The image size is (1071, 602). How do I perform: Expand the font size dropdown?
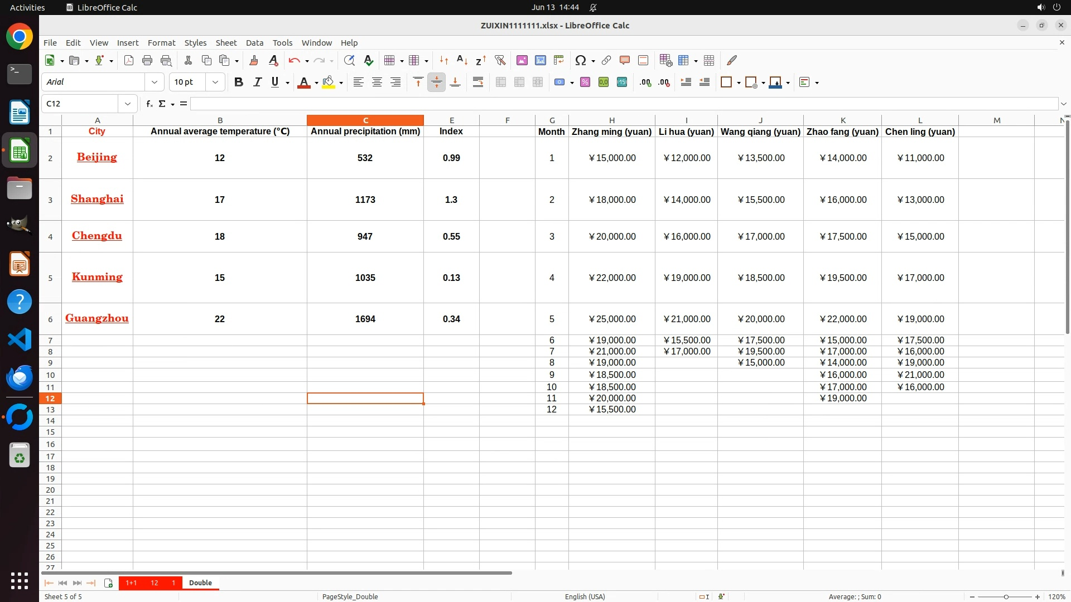(x=215, y=82)
